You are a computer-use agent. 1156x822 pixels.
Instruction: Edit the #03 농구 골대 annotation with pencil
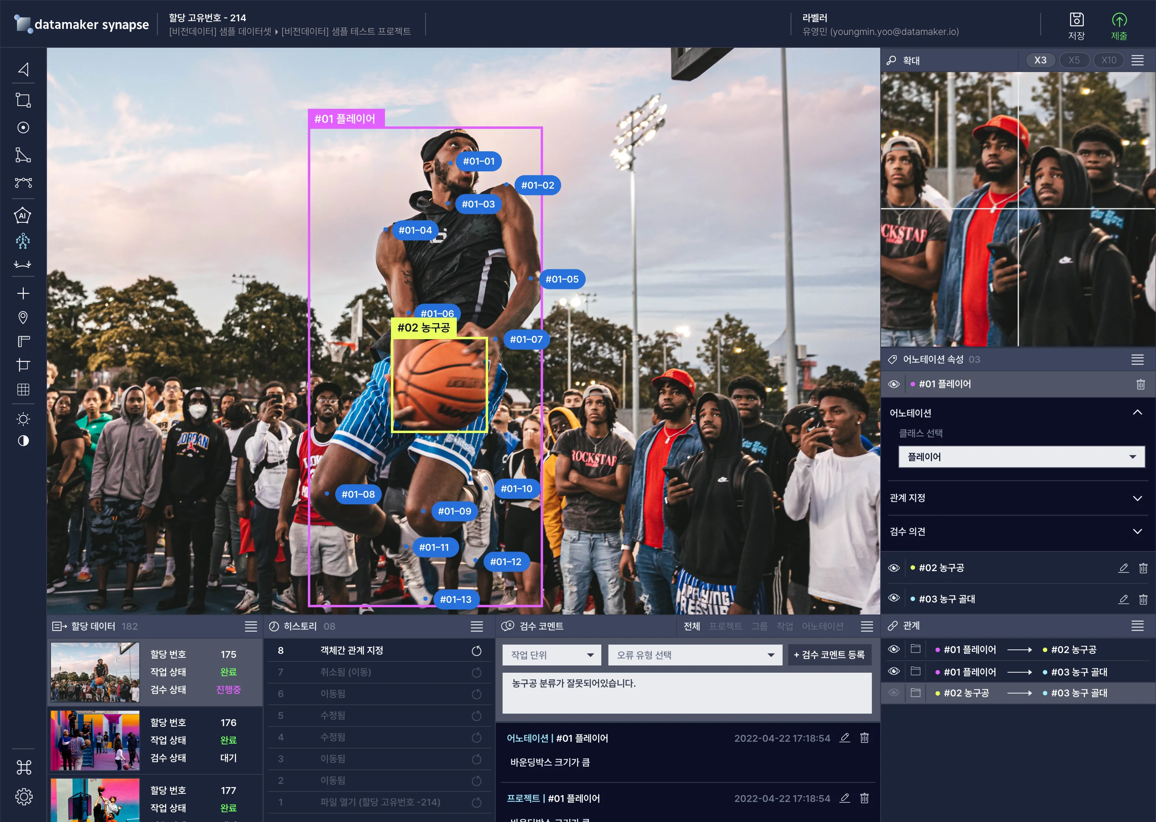1123,599
